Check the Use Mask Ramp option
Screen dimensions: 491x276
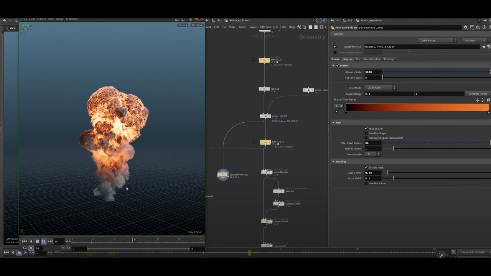tap(366, 184)
